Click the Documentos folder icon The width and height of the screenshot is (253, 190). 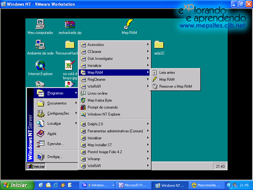coord(40,103)
